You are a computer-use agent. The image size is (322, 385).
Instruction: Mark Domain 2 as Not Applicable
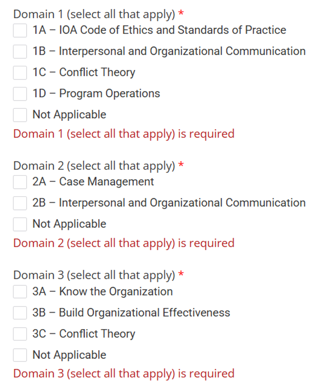(x=20, y=224)
